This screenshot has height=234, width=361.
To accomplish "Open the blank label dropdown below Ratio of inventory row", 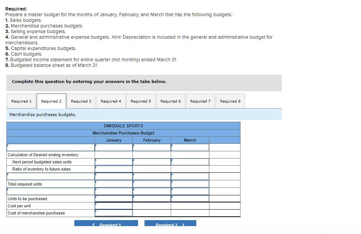I will pos(51,177).
